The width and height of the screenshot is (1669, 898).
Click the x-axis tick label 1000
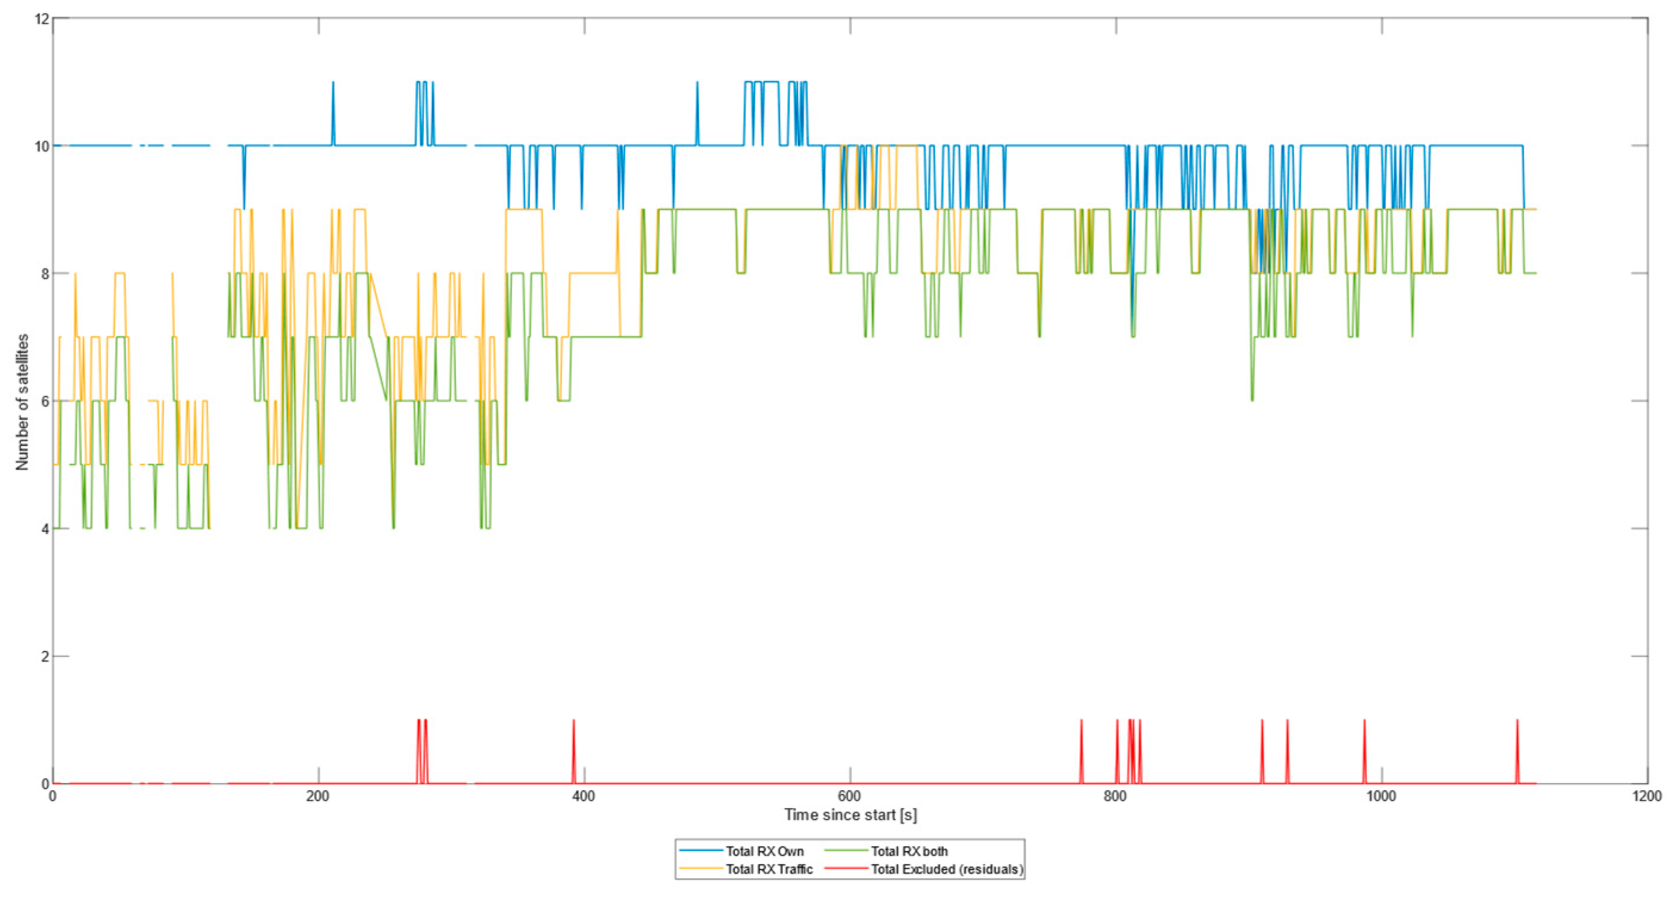pyautogui.click(x=1381, y=796)
